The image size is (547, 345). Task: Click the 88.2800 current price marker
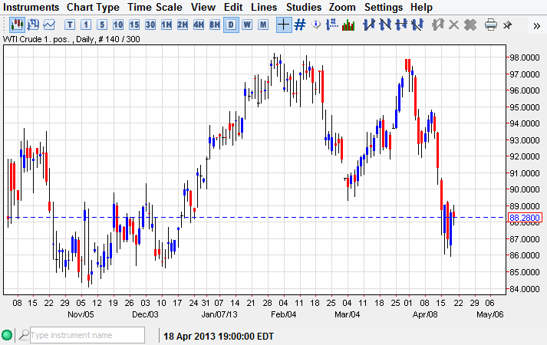click(526, 218)
